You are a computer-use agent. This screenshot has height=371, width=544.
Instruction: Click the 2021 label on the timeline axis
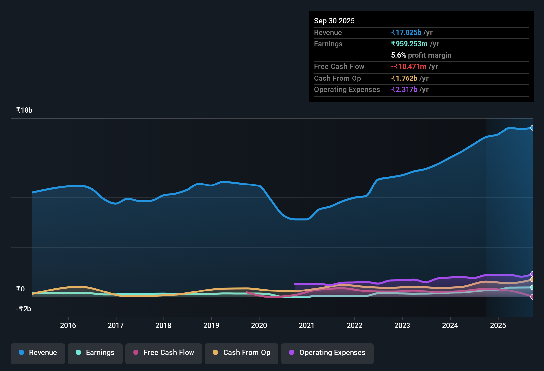pos(307,326)
